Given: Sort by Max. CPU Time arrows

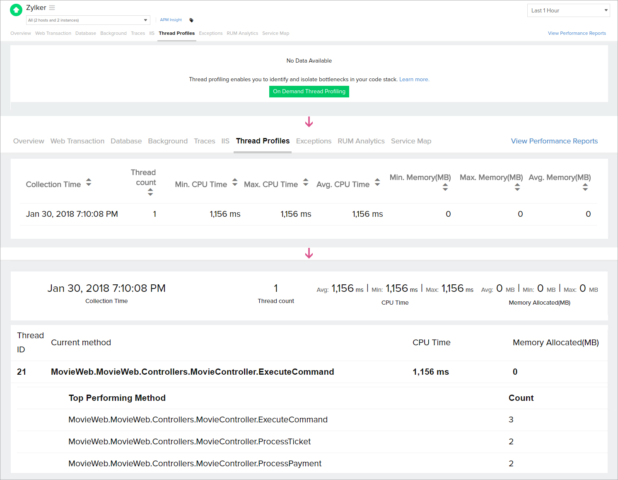Looking at the screenshot, I should coord(306,182).
